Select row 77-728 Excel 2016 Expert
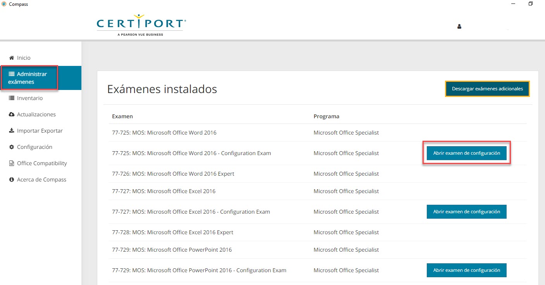 tap(317, 232)
